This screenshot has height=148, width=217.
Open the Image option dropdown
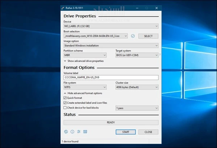111,45
